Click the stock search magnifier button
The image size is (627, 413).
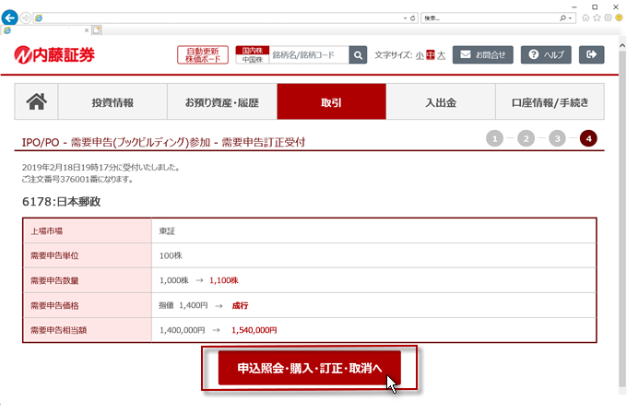click(x=358, y=54)
